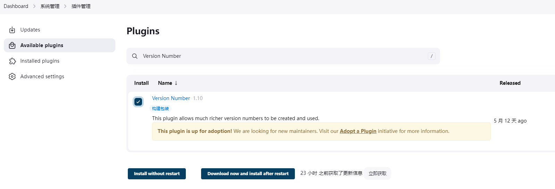The height and width of the screenshot is (189, 555).
Task: Focus the plugin search input field
Action: point(283,56)
